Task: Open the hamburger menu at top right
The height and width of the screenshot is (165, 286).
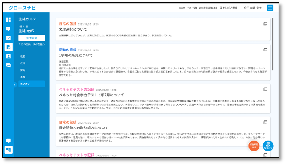Action: point(270,8)
